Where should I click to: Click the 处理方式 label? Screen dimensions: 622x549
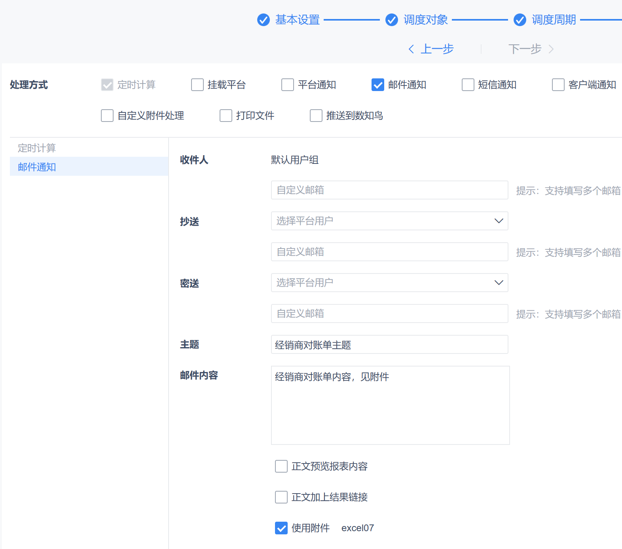click(29, 85)
